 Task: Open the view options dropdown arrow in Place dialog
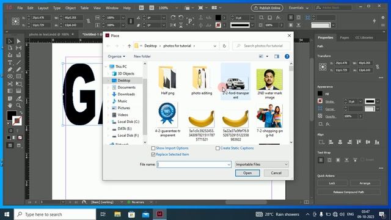(268, 56)
